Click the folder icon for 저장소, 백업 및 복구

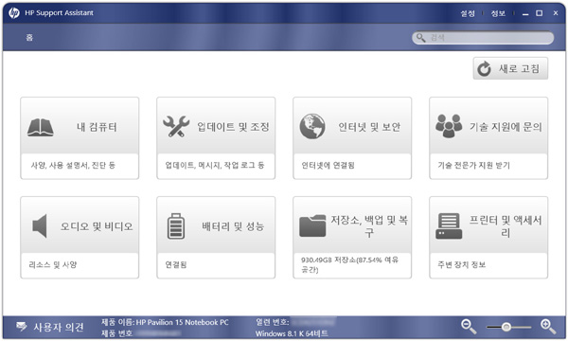(312, 225)
